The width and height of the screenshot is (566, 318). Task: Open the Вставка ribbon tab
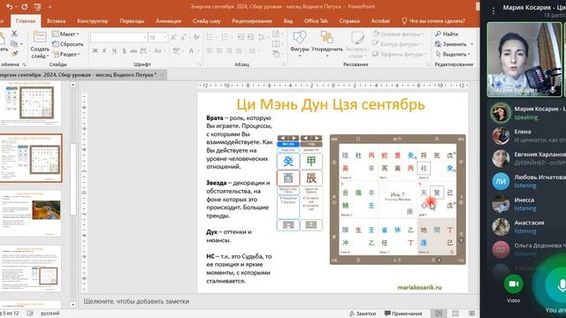coord(57,21)
